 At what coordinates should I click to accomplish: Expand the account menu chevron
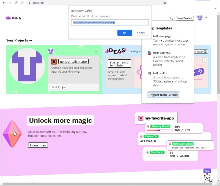click(206, 18)
